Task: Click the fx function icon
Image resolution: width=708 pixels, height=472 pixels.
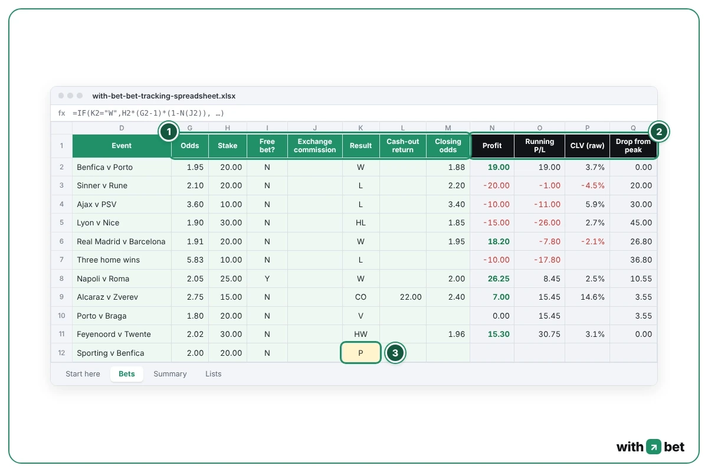Action: point(62,113)
